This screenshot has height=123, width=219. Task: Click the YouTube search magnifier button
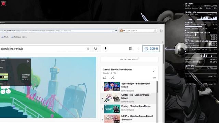tap(96, 49)
